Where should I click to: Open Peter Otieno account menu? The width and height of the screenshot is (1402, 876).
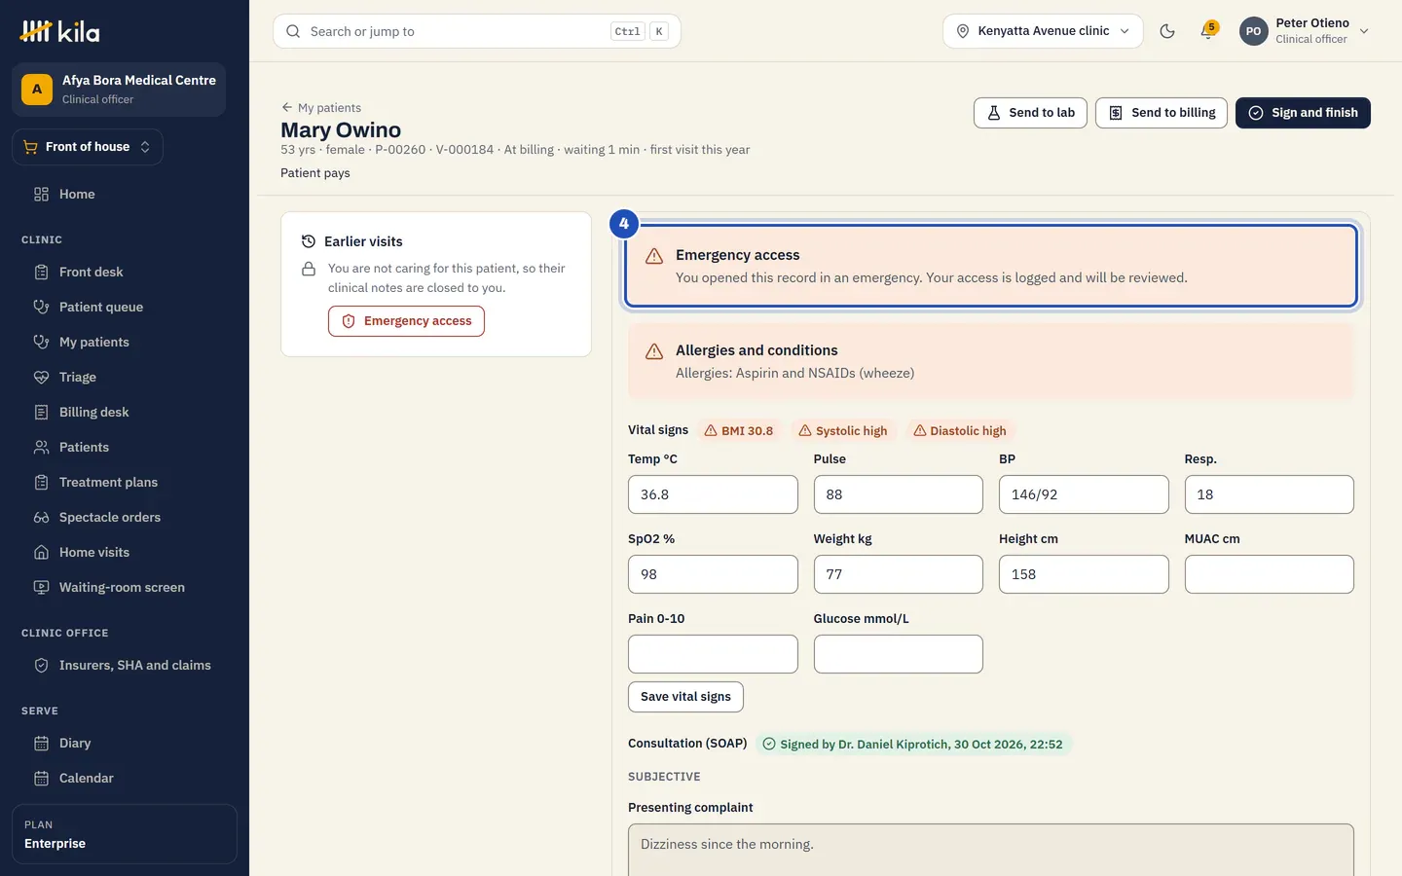pos(1305,31)
